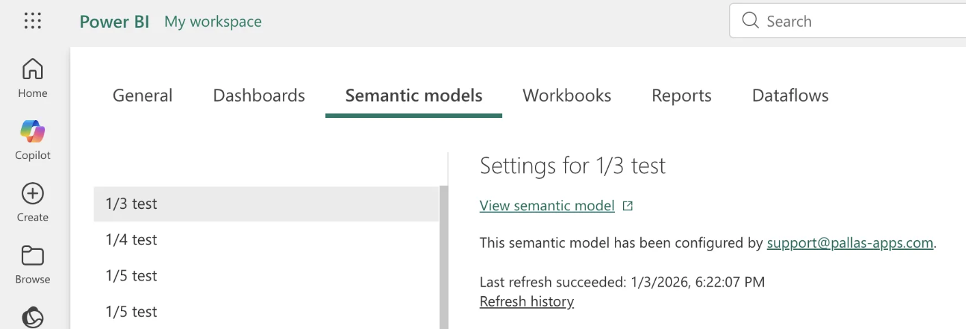
Task: Switch to the Dataflows tab
Action: 790,96
